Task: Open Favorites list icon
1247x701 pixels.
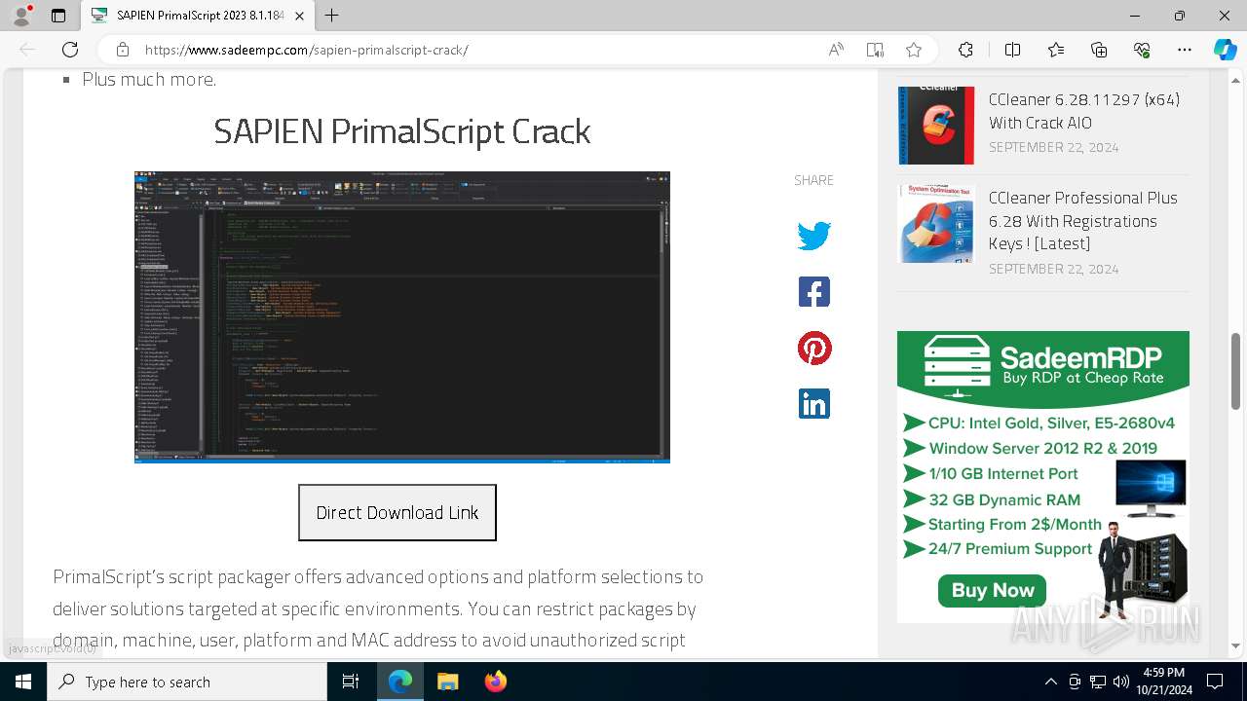Action: (x=1056, y=50)
